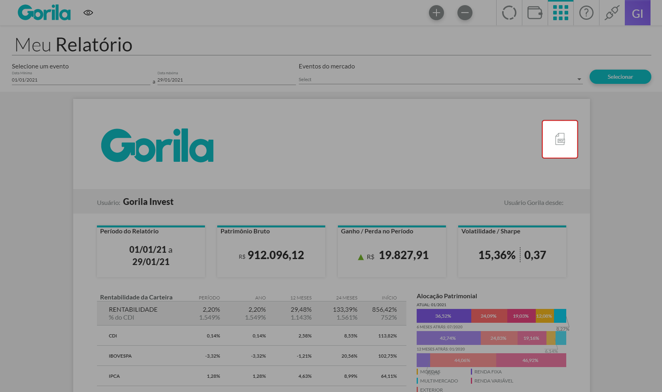
Task: Select the CDI row label
Action: (113, 336)
